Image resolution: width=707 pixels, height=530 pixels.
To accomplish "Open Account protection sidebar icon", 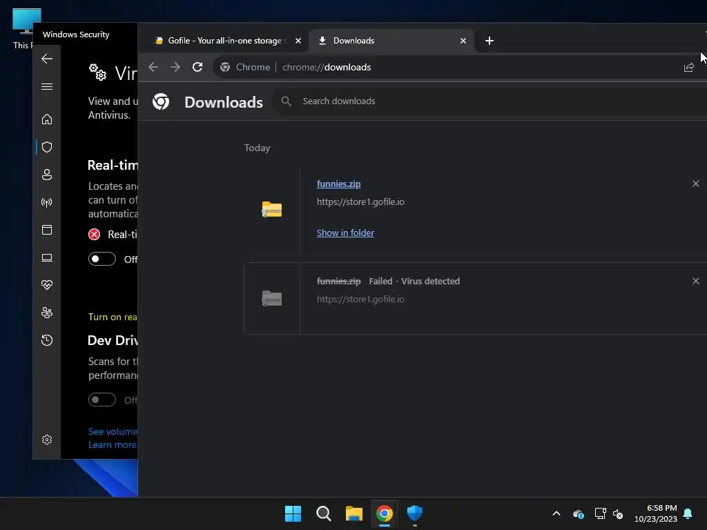I will point(47,175).
